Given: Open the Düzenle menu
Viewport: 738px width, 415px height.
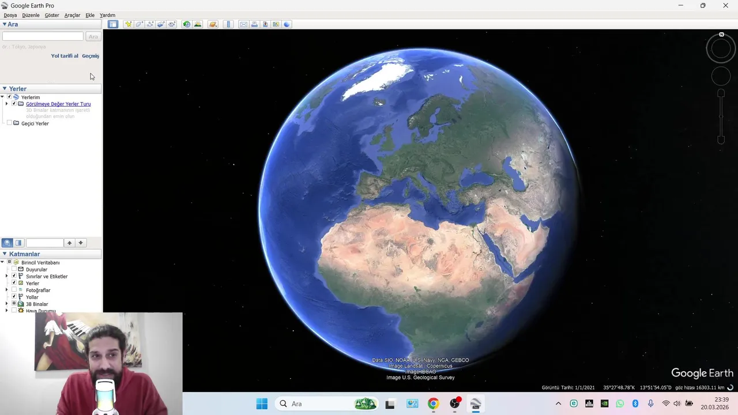Looking at the screenshot, I should coord(31,15).
